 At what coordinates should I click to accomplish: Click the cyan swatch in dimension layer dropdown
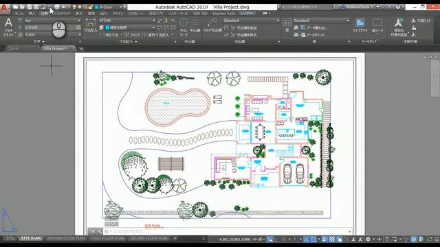click(x=107, y=27)
